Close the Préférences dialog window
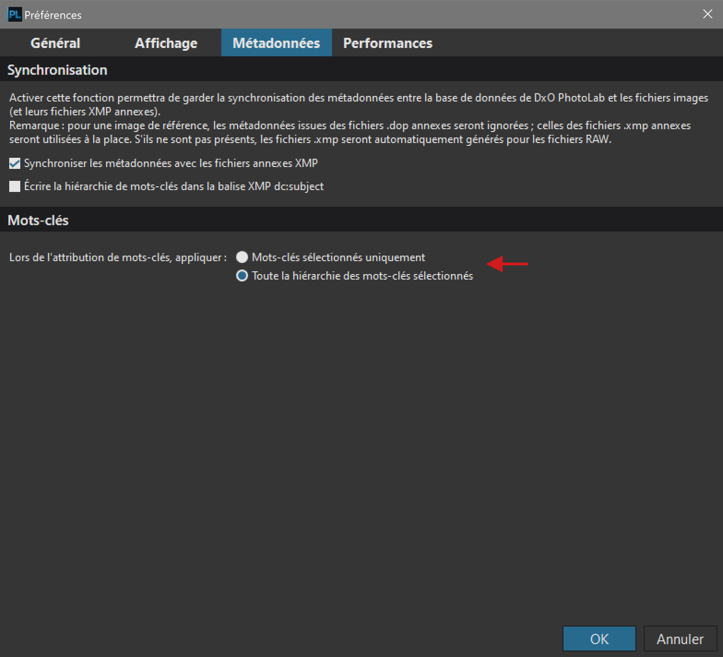Image resolution: width=723 pixels, height=657 pixels. coord(707,14)
